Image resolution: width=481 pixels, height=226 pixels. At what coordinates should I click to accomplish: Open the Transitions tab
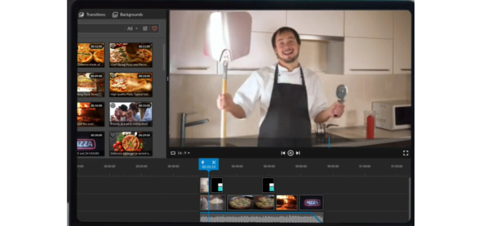pos(92,14)
